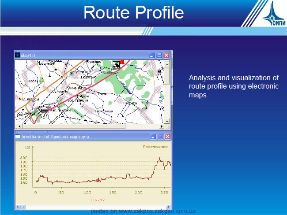This screenshot has width=287, height=215.
Task: Click the truck icon on the map
Action: click(44, 111)
